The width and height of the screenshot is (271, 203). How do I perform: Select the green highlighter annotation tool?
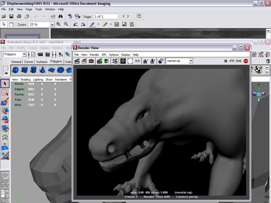click(x=105, y=24)
